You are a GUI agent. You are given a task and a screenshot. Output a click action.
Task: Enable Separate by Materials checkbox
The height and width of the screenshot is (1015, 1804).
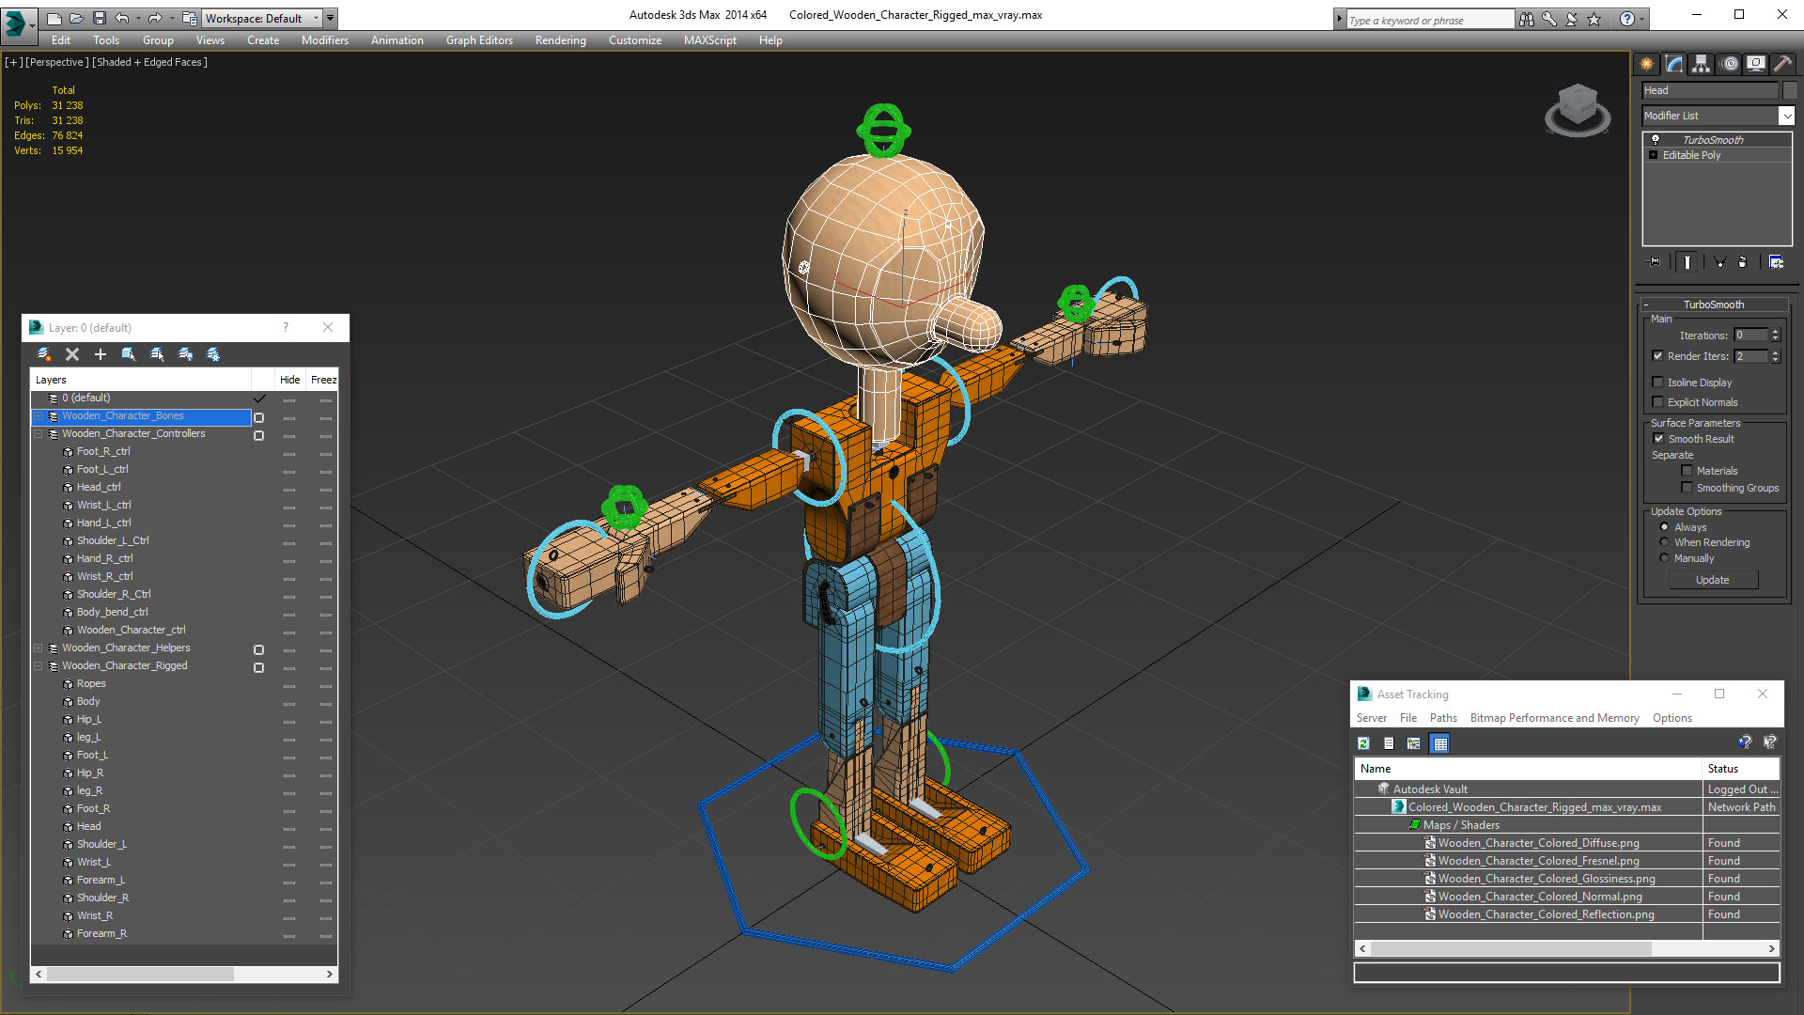[1687, 471]
